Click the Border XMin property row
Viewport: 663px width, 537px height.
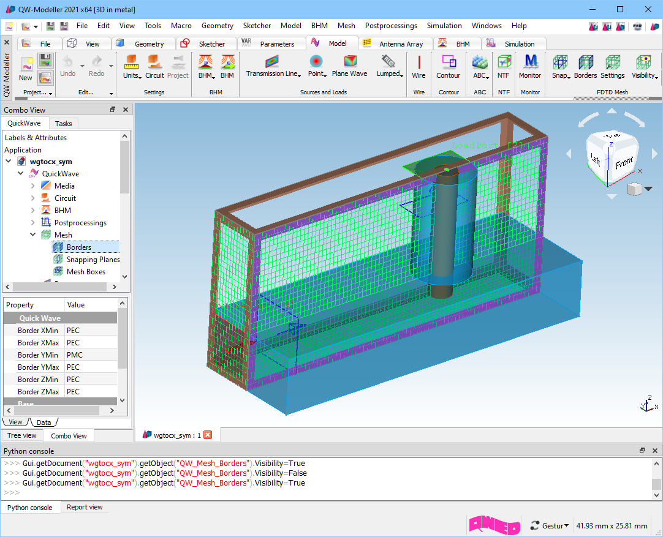60,331
